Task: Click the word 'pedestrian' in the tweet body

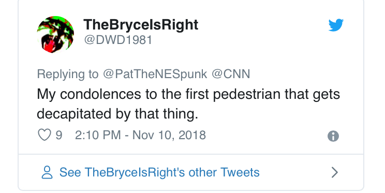Action: 246,94
